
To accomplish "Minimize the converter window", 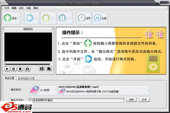I will [x=164, y=3].
